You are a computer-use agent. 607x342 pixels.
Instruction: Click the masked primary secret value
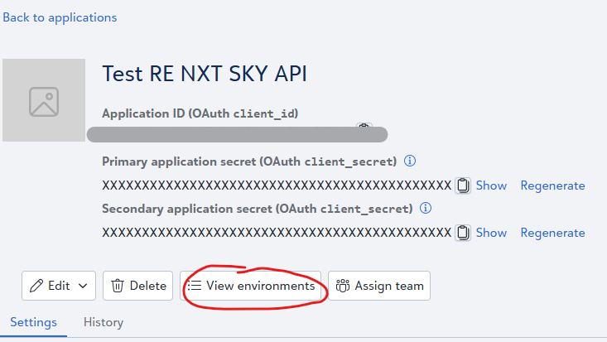[x=277, y=185]
